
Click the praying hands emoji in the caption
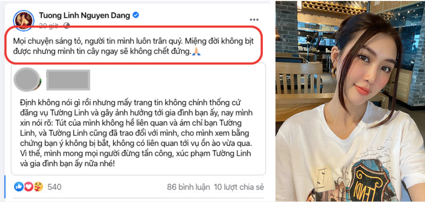(196, 52)
